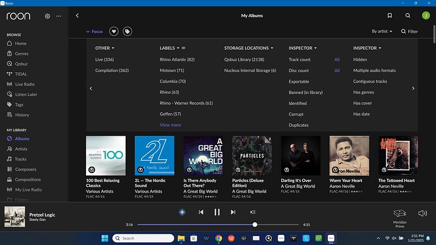Seek using track progress slider
This screenshot has width=436, height=245.
tap(218, 224)
